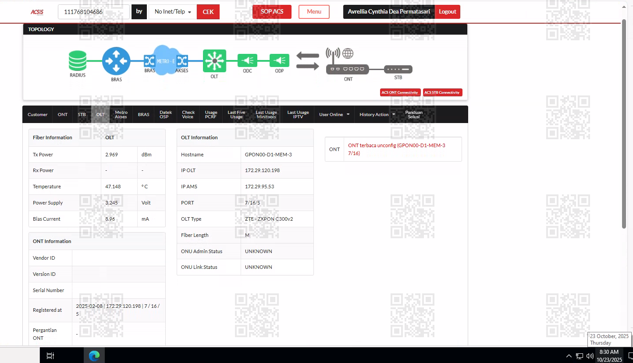The image size is (633, 363).
Task: Click the PORT value 7/16/5
Action: pyautogui.click(x=252, y=203)
